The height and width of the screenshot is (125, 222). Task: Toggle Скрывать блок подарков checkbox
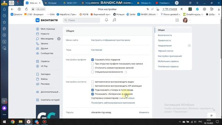click(x=93, y=60)
